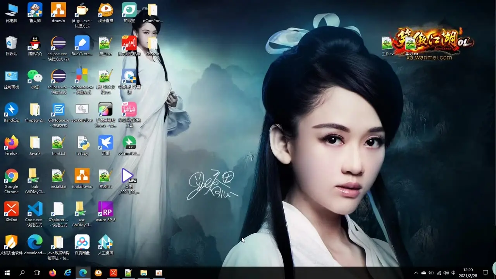Launch 微信 from the desktop

pyautogui.click(x=35, y=79)
